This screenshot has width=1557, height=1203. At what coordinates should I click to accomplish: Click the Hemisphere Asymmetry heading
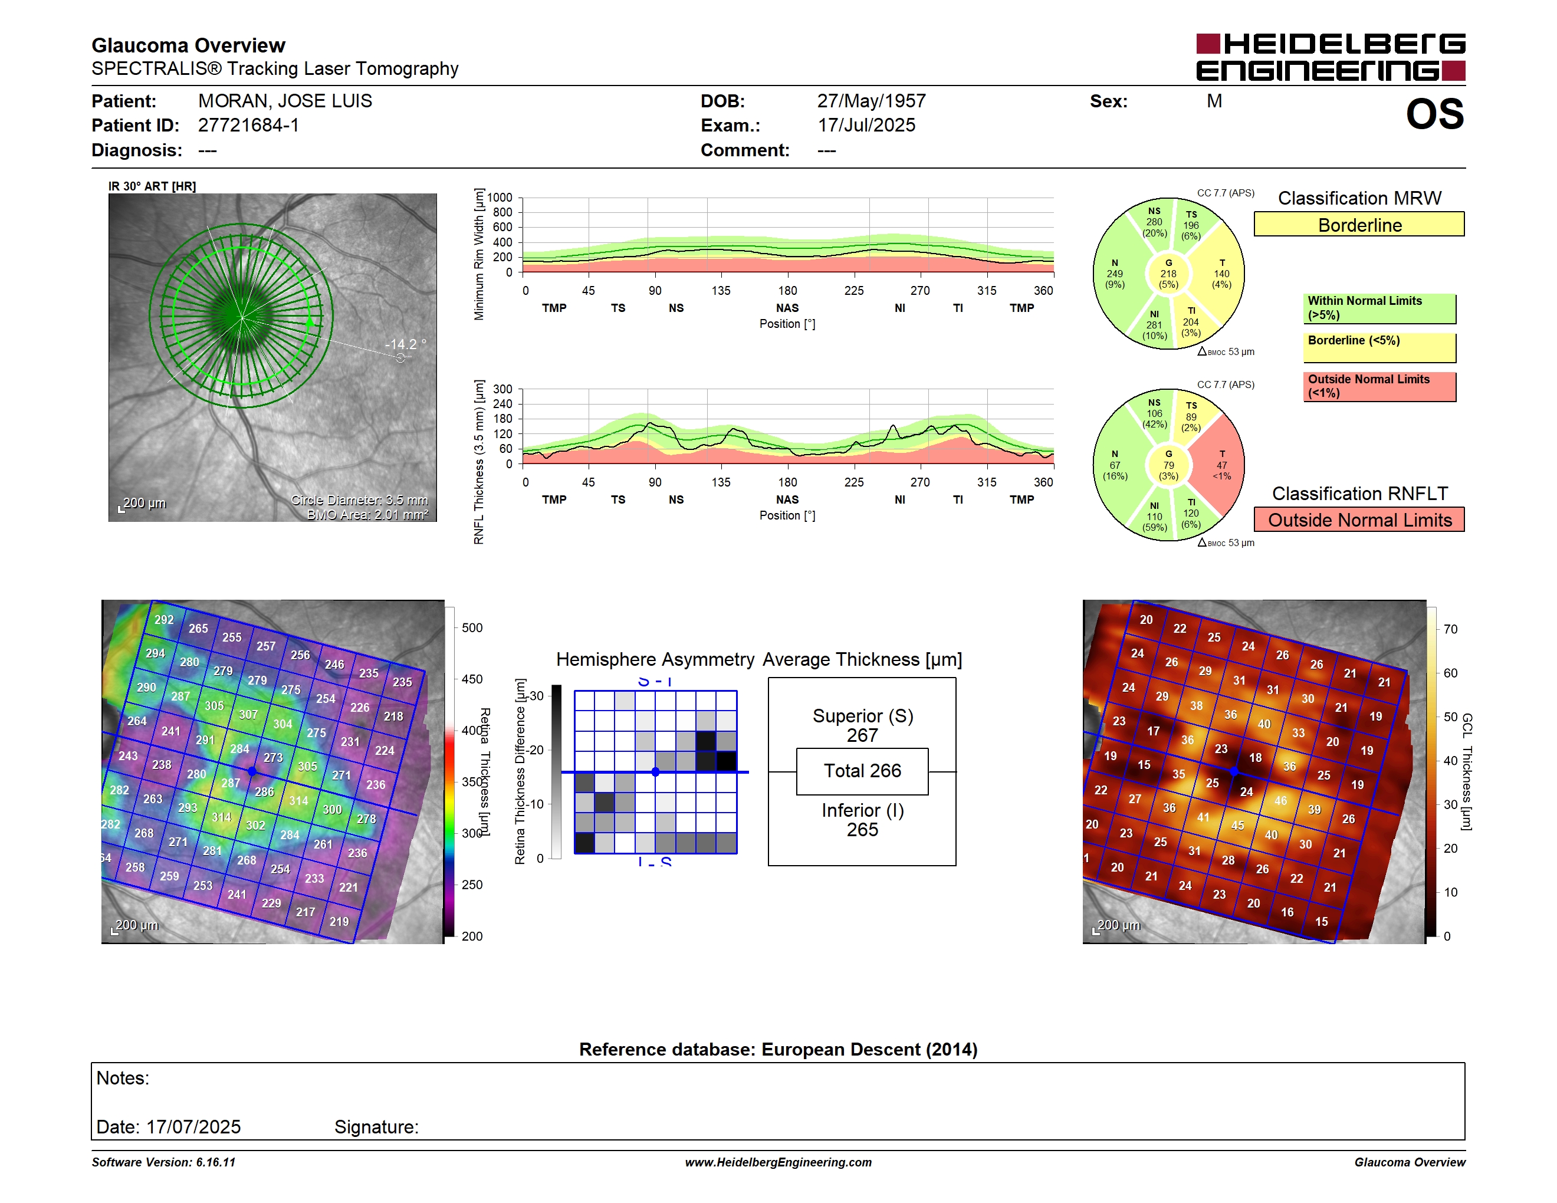coord(655,659)
